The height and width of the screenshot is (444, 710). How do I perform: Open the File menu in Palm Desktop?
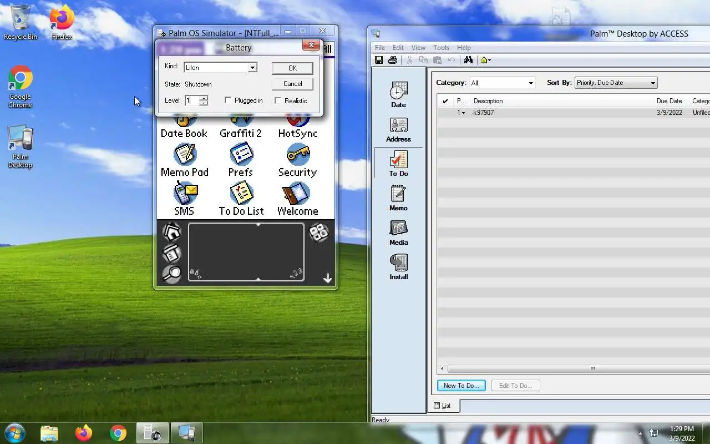coord(380,48)
